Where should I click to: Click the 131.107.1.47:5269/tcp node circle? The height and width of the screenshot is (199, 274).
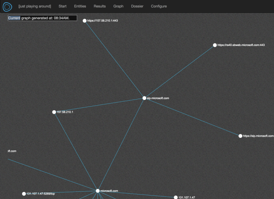coord(24,194)
